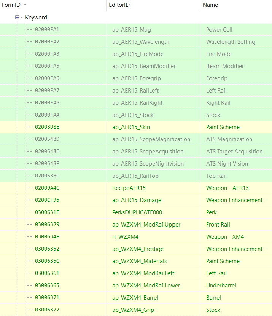Select FormID 0200548E row
Screen dimensions: 272x316
point(136,152)
